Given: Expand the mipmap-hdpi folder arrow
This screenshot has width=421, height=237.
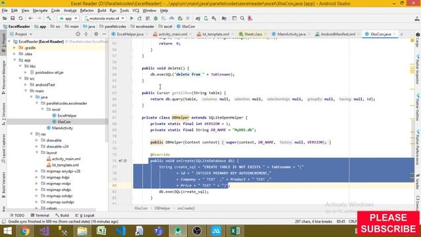Looking at the screenshot, I should point(37,177).
